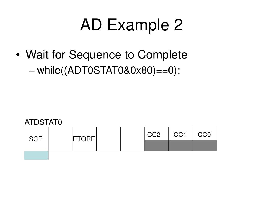Click the light blue box under SCF

[36, 155]
